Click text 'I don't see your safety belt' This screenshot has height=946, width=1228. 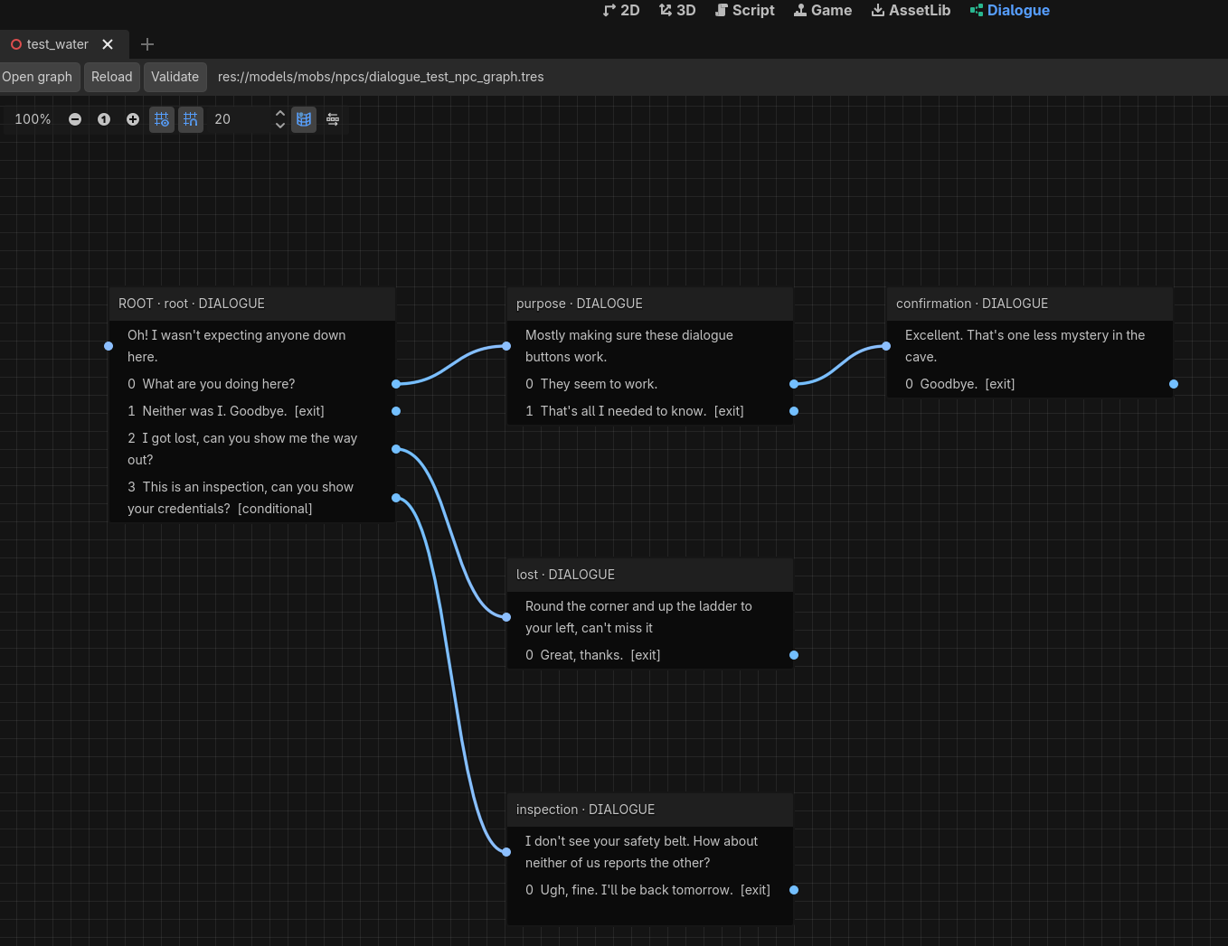642,852
